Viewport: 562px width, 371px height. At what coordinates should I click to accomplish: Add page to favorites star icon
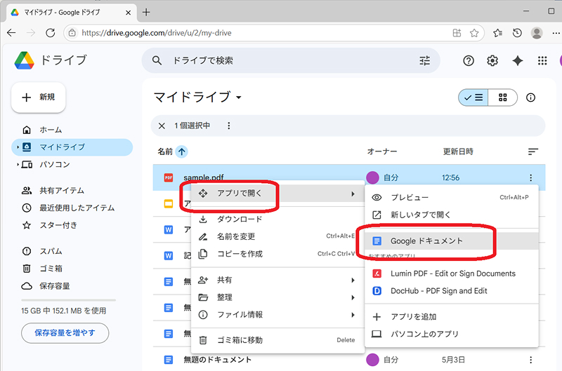[474, 33]
